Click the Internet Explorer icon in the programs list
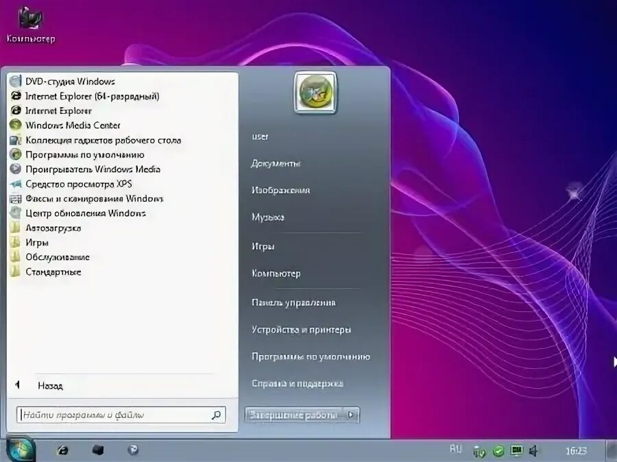The width and height of the screenshot is (617, 462). (16, 110)
